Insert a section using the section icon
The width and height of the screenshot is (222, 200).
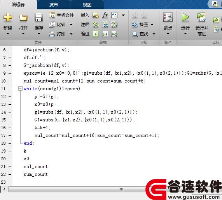point(96,15)
